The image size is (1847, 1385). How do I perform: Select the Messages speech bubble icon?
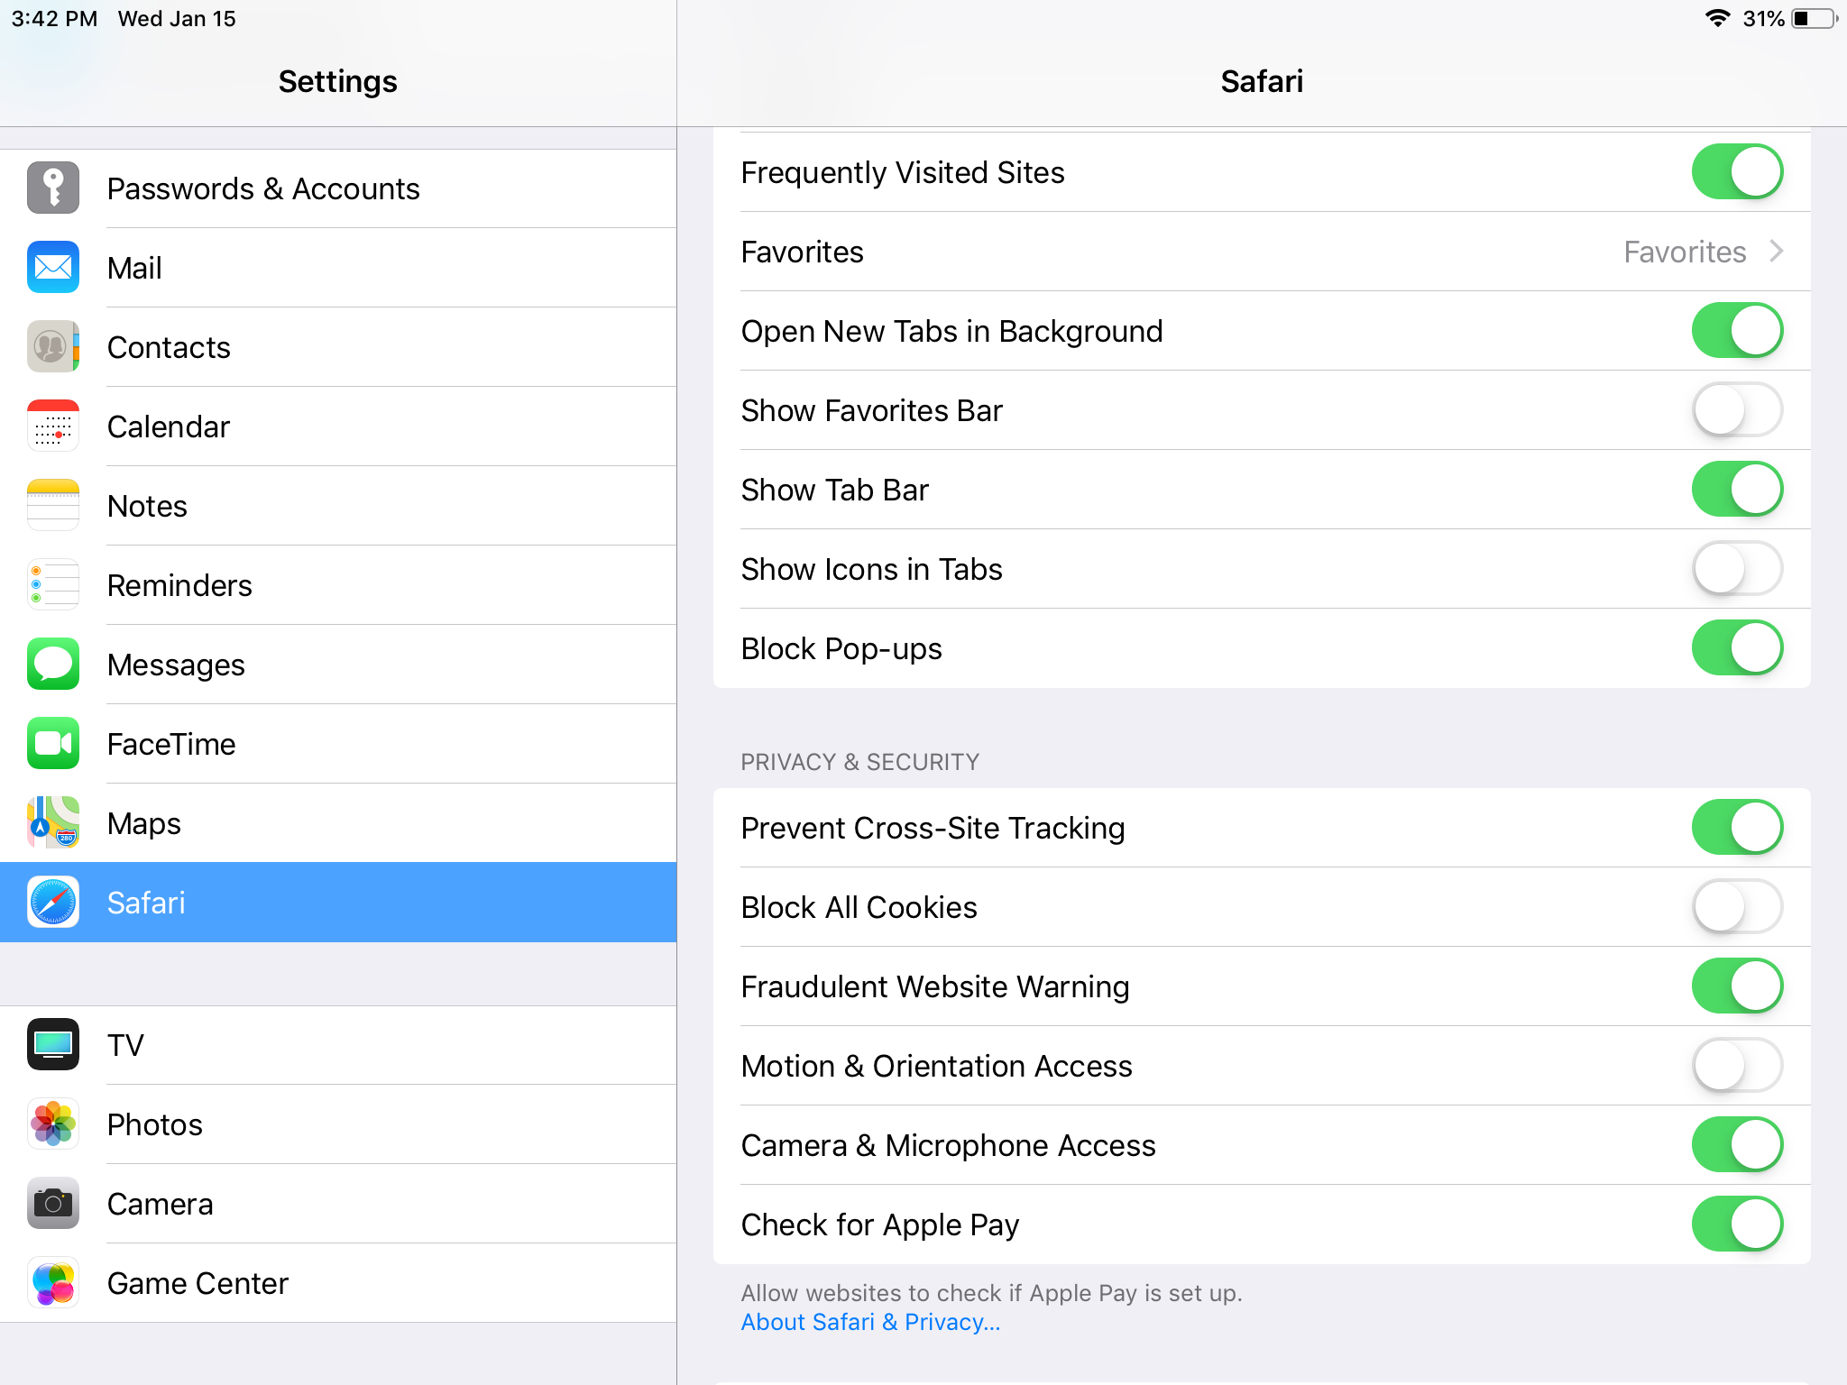(x=53, y=665)
